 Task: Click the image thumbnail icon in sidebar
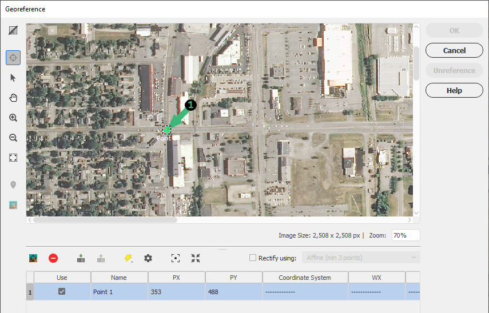tap(13, 205)
